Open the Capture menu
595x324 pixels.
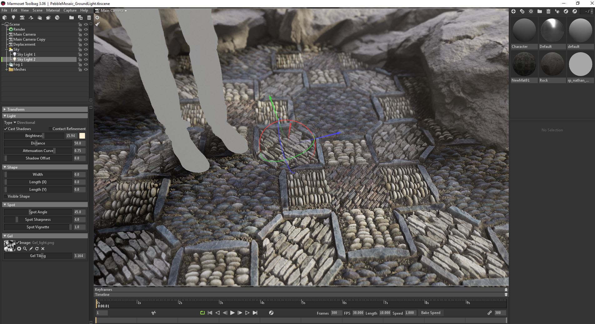click(x=70, y=10)
